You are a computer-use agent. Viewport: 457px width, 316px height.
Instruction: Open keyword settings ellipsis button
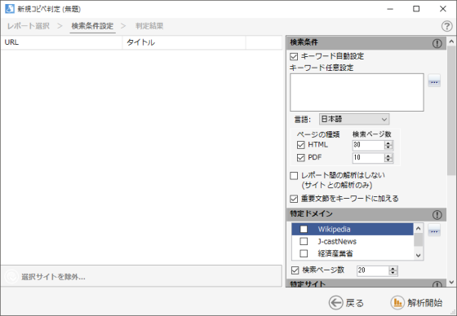point(434,81)
